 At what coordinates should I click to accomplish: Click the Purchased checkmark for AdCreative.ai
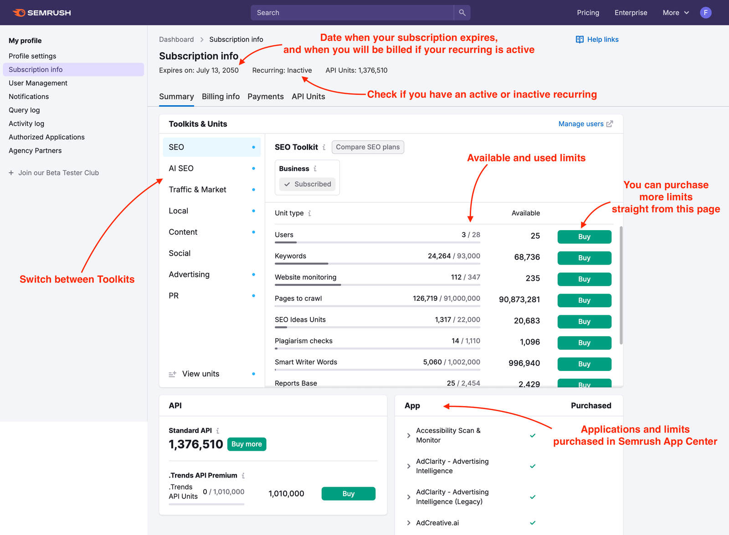(532, 523)
